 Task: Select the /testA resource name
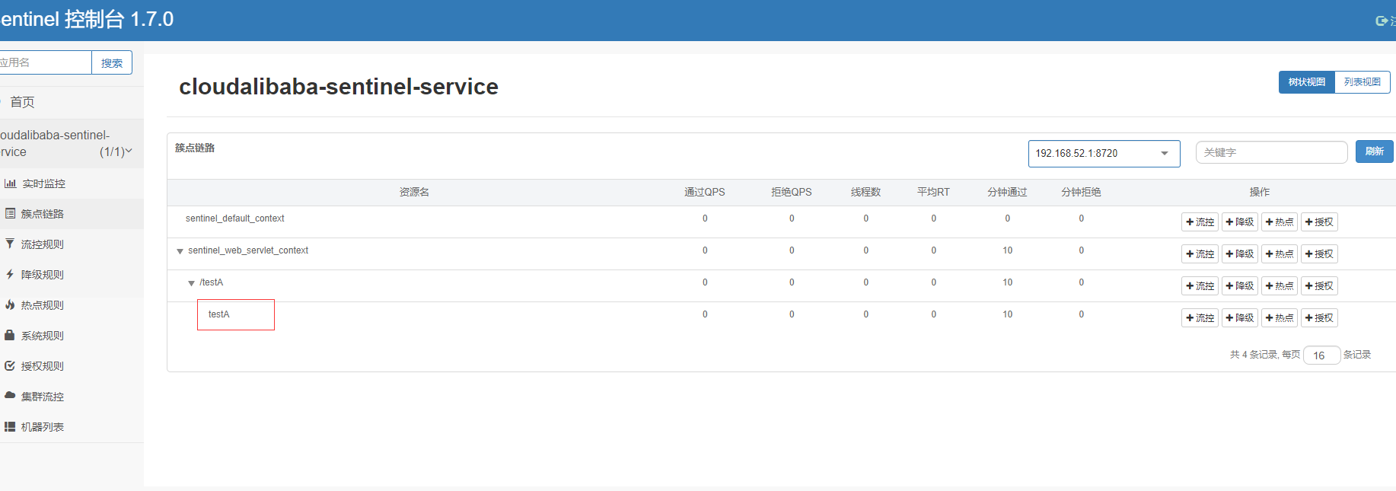coord(211,282)
